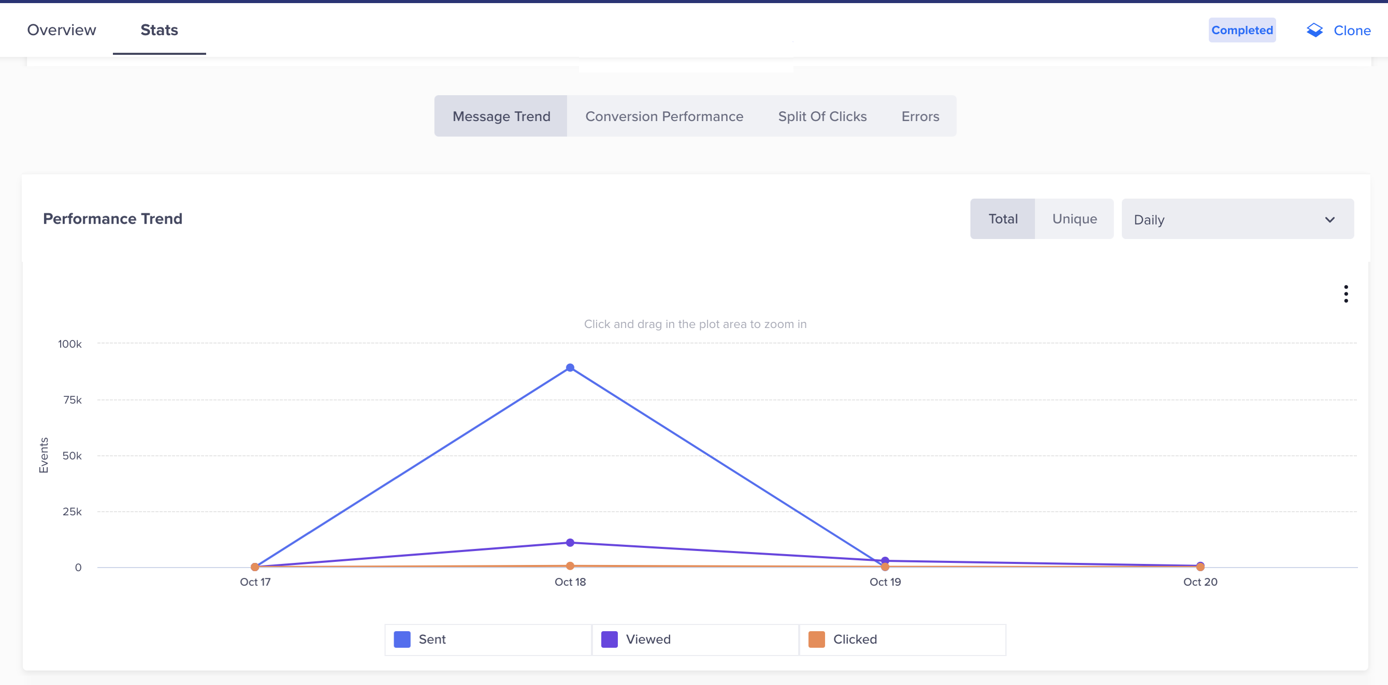Open Split Of Clicks tab

click(x=822, y=116)
